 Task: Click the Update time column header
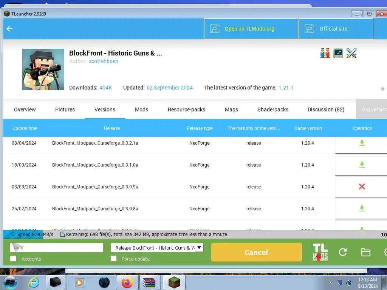tap(25, 128)
